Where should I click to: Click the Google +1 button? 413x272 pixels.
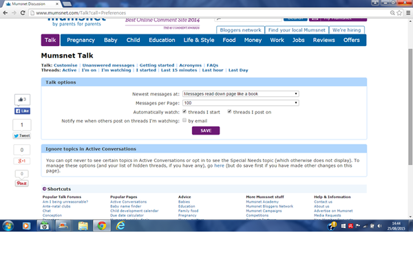tap(22, 161)
